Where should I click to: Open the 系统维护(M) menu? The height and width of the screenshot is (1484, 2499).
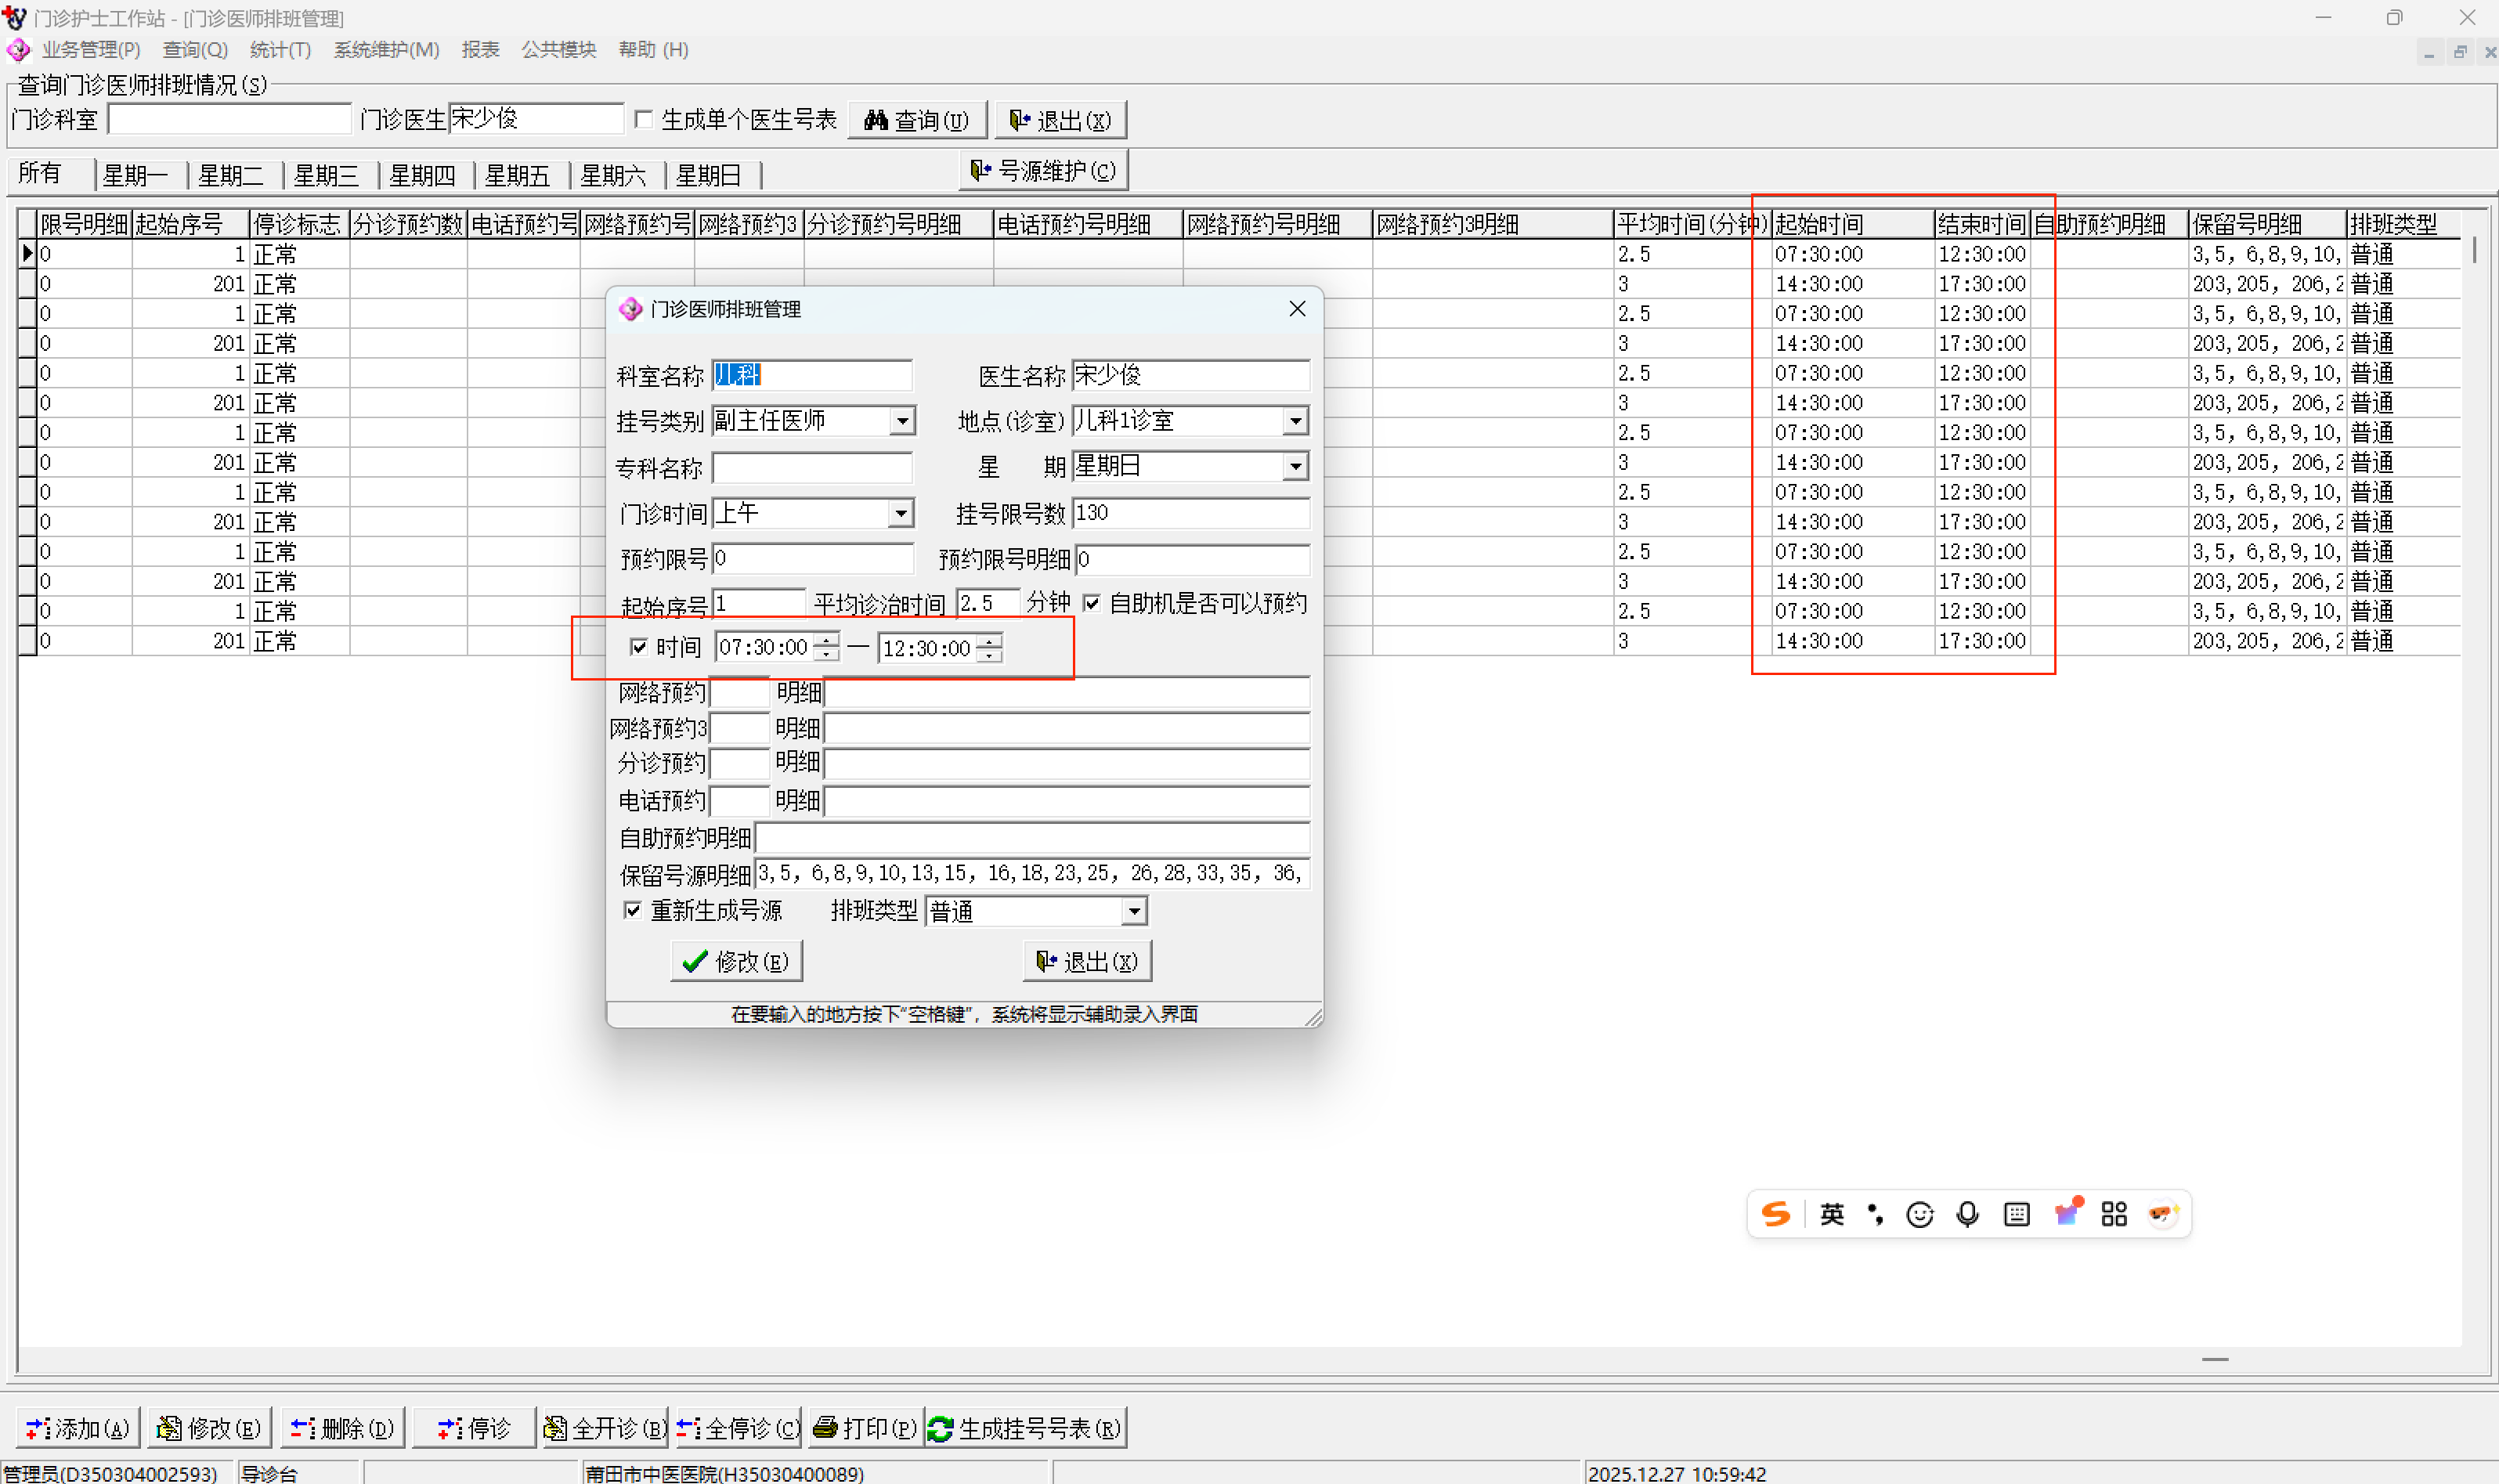coord(386,49)
